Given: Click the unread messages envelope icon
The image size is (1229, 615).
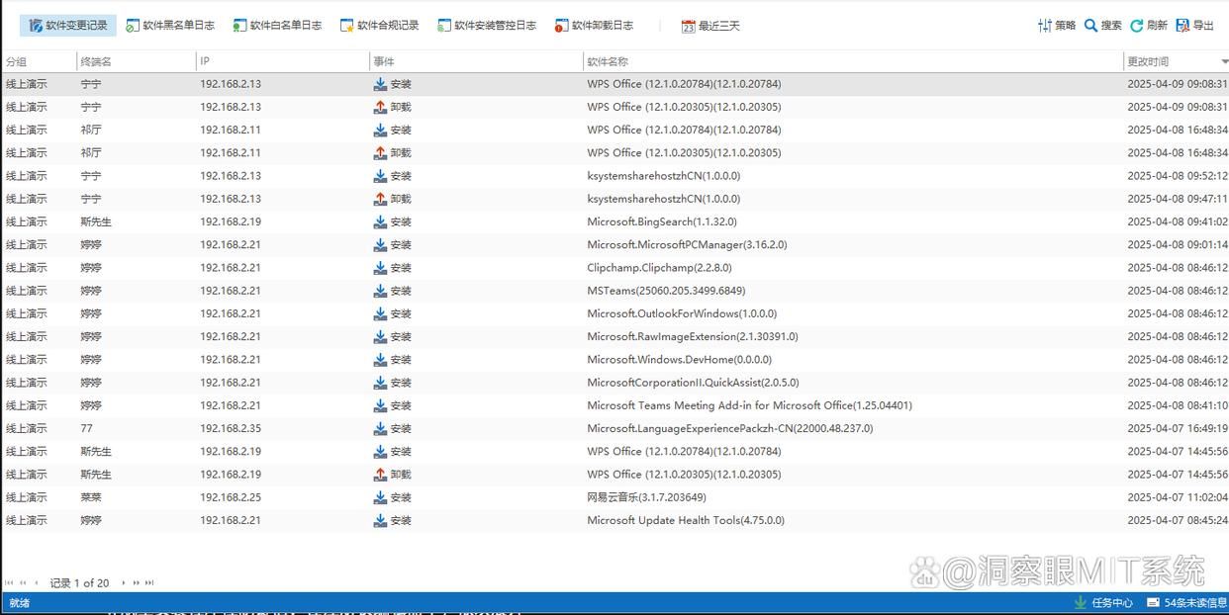Looking at the screenshot, I should (x=1153, y=603).
